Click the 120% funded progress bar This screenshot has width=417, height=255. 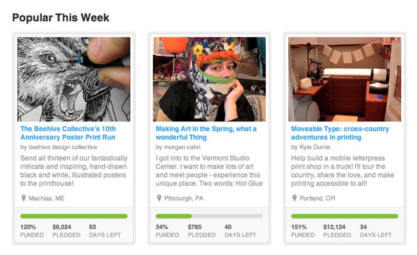(74, 216)
